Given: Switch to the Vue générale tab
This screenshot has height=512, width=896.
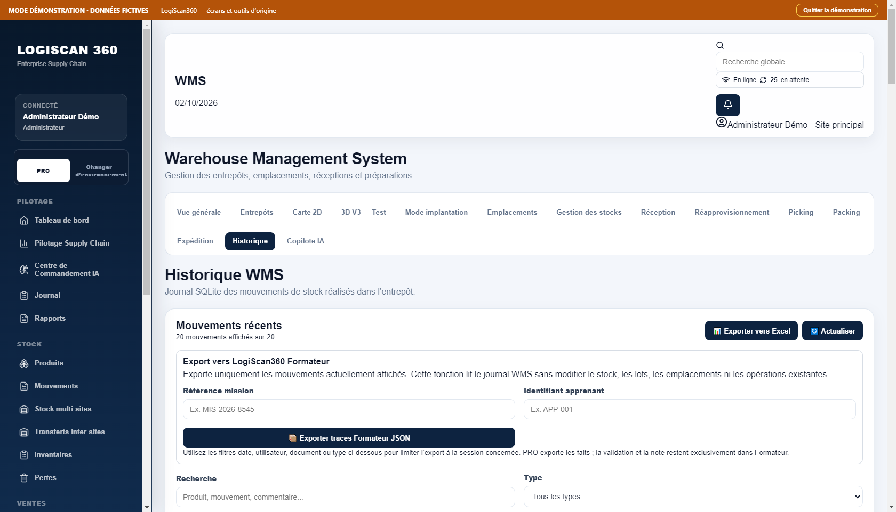Looking at the screenshot, I should [199, 212].
